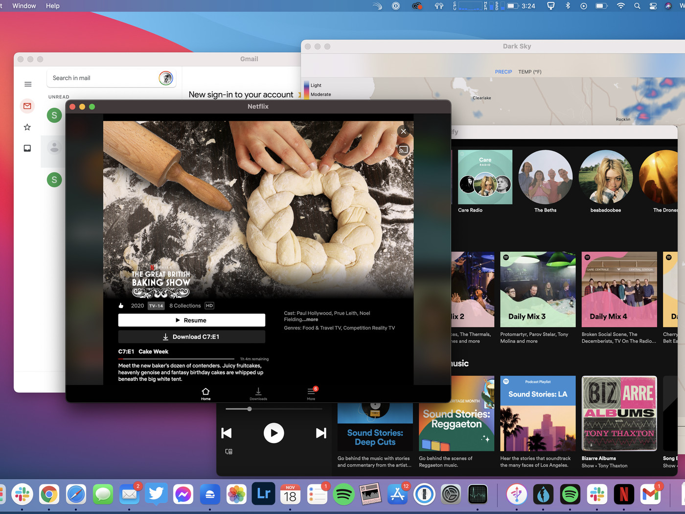Open Twitter from the Dock
The width and height of the screenshot is (685, 514).
(156, 495)
